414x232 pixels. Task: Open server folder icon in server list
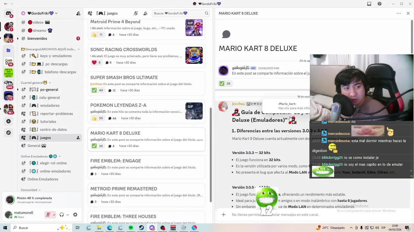[x=8, y=50]
